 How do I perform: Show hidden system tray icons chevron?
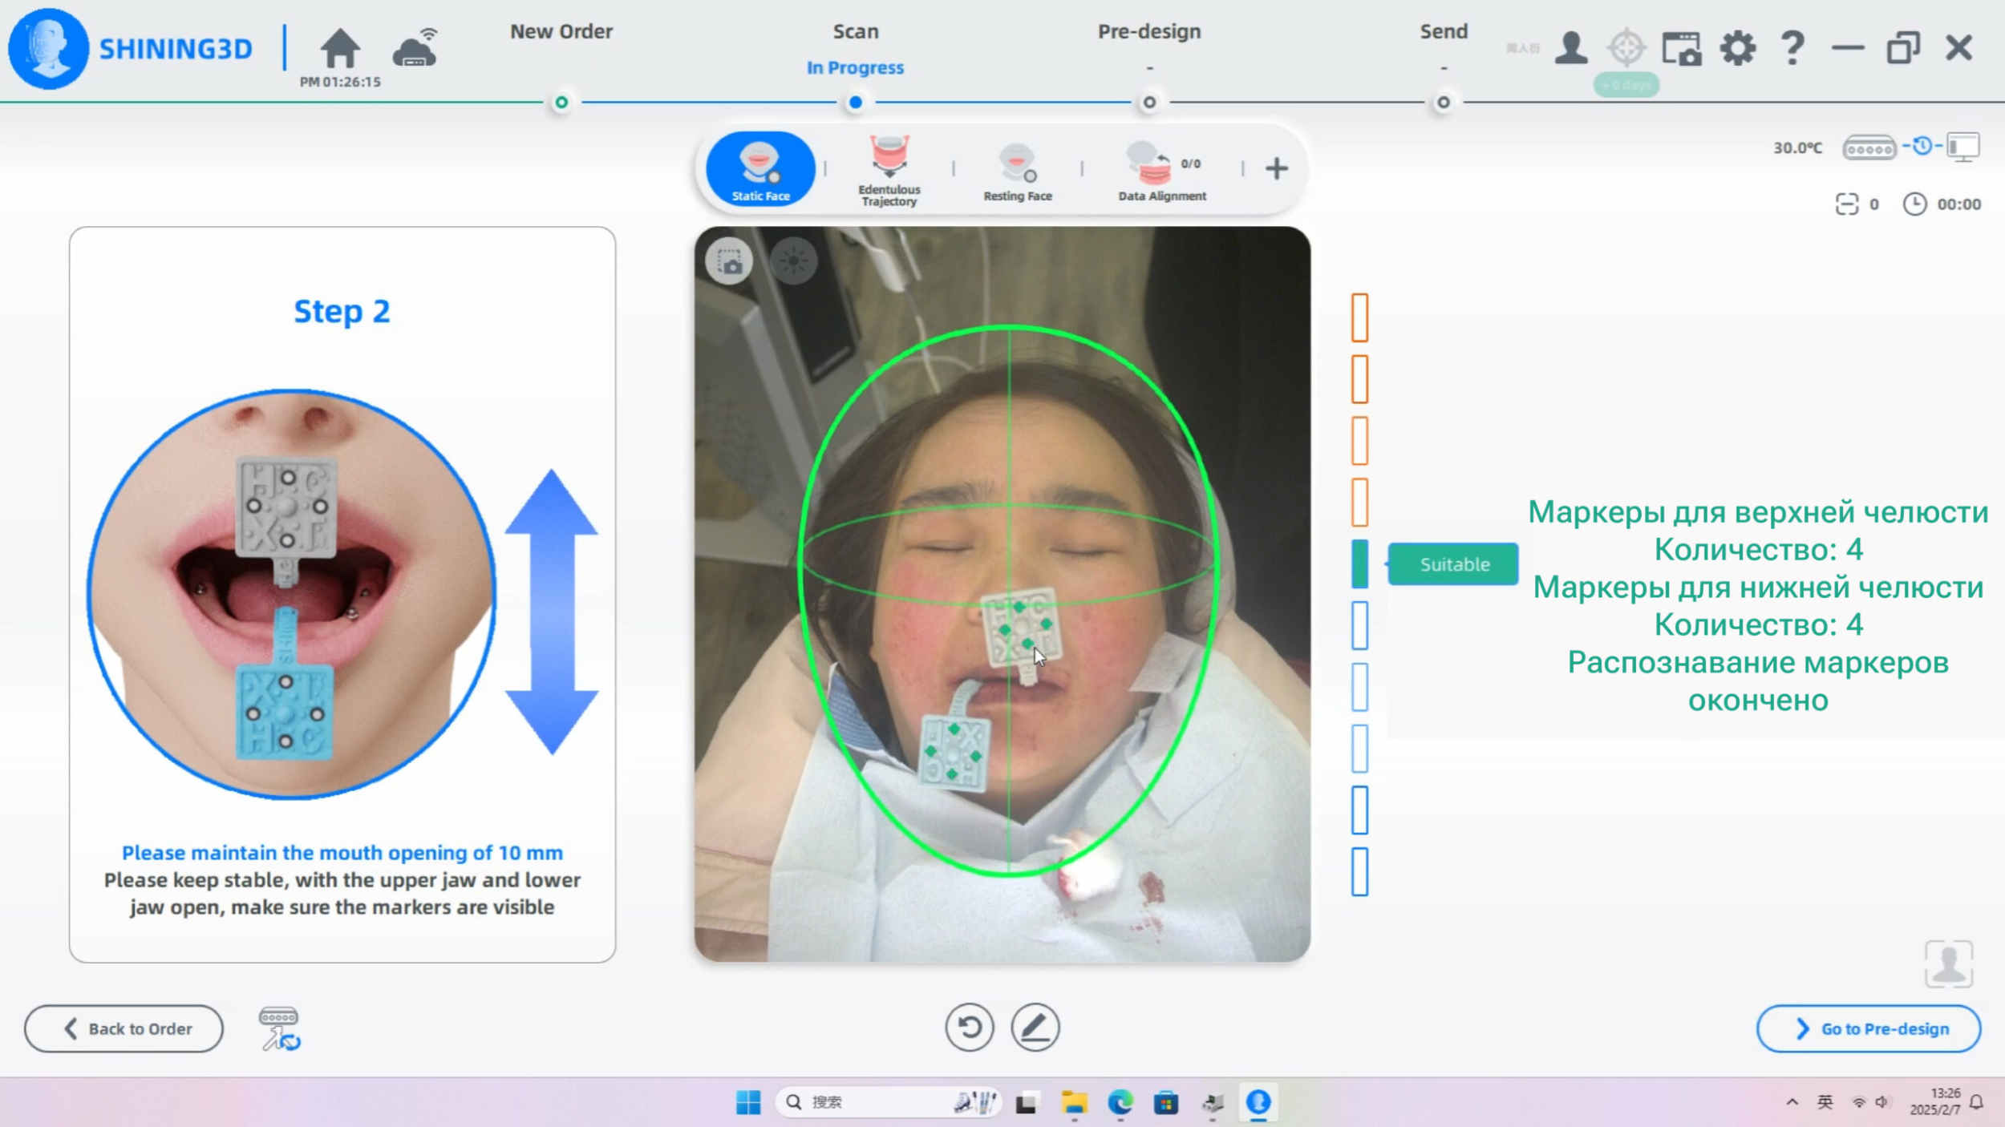click(1792, 1102)
